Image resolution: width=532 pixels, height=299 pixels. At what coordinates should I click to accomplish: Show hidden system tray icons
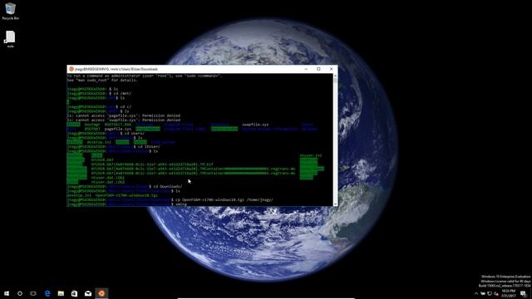476,293
